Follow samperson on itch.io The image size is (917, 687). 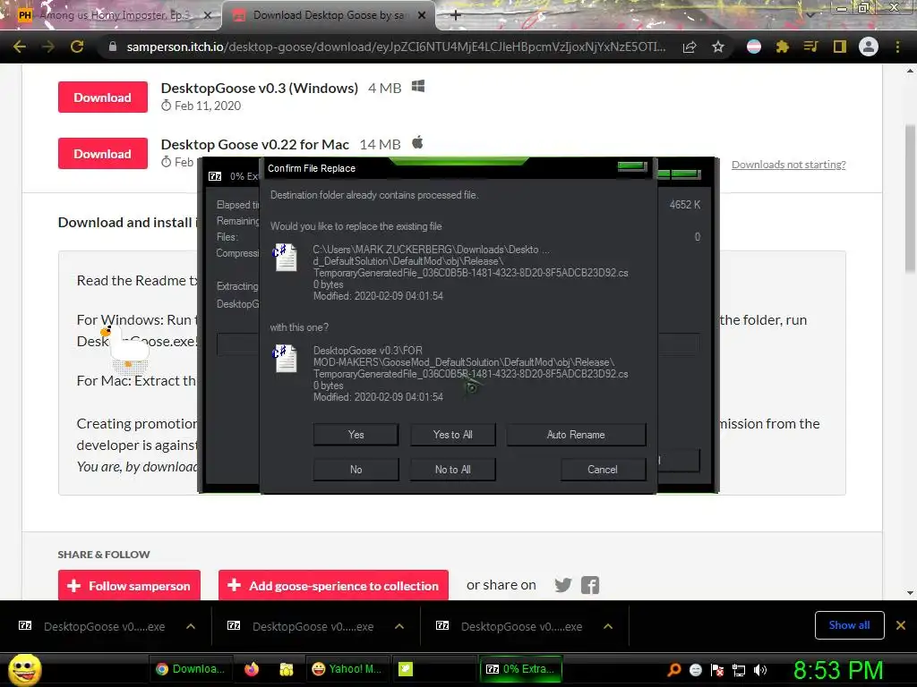129,585
